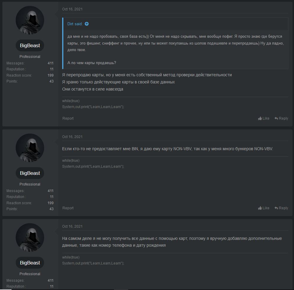Reply to the second post about NON-VBV
The image size is (294, 290).
pos(281,208)
